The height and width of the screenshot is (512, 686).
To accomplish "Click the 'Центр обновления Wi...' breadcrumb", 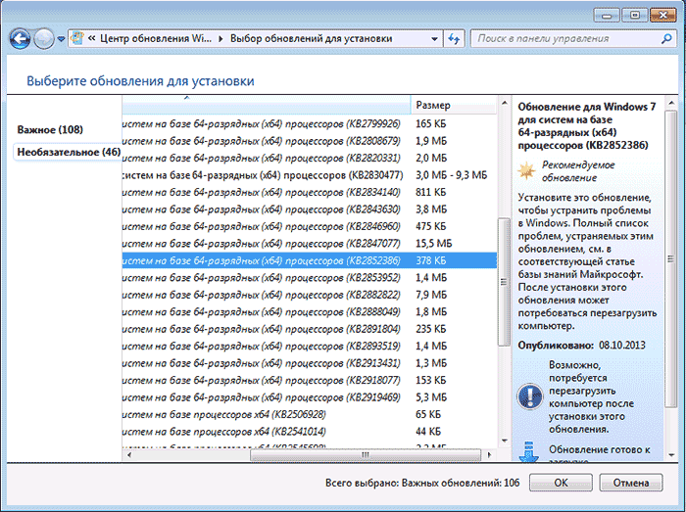I will [156, 38].
